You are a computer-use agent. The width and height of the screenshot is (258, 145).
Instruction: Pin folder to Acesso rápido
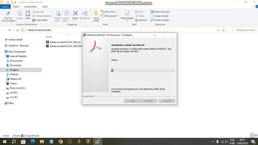(8, 16)
